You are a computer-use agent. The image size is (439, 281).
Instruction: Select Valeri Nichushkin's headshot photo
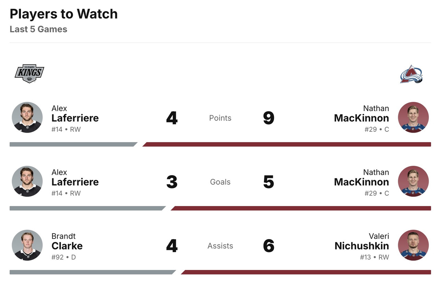pos(413,245)
